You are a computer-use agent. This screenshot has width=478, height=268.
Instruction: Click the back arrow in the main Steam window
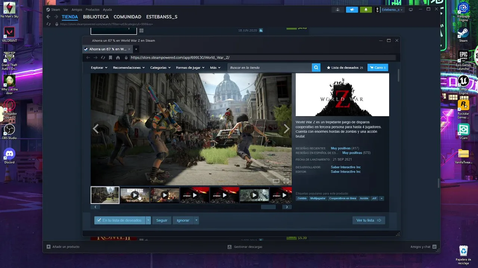(48, 17)
